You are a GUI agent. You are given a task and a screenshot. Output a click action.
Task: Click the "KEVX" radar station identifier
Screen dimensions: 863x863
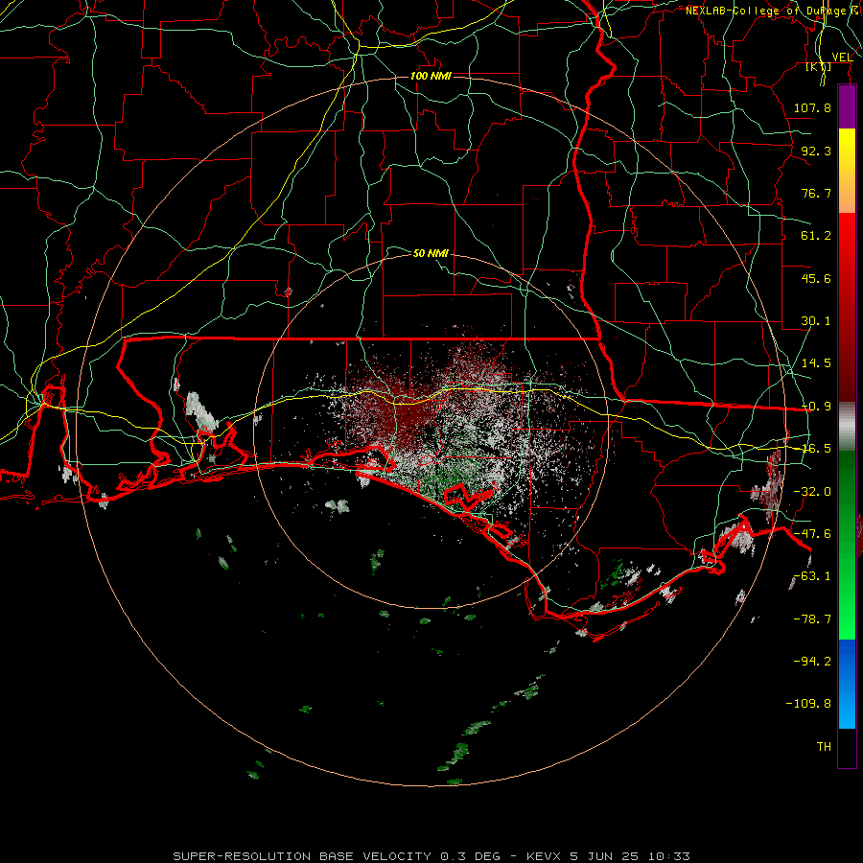(545, 856)
